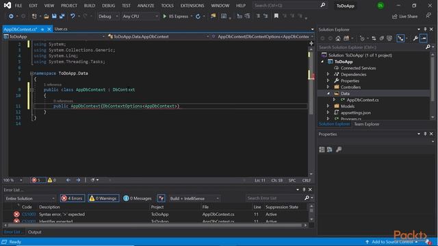Open the Debug configuration dropdown
This screenshot has width=438, height=246.
coord(108,16)
